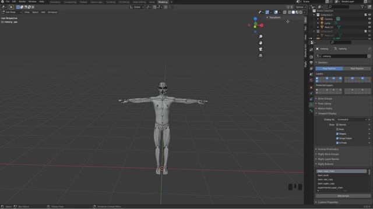373x209 pixels.
Task: Expand the Inverse Kinematics panel
Action: [x=328, y=149]
